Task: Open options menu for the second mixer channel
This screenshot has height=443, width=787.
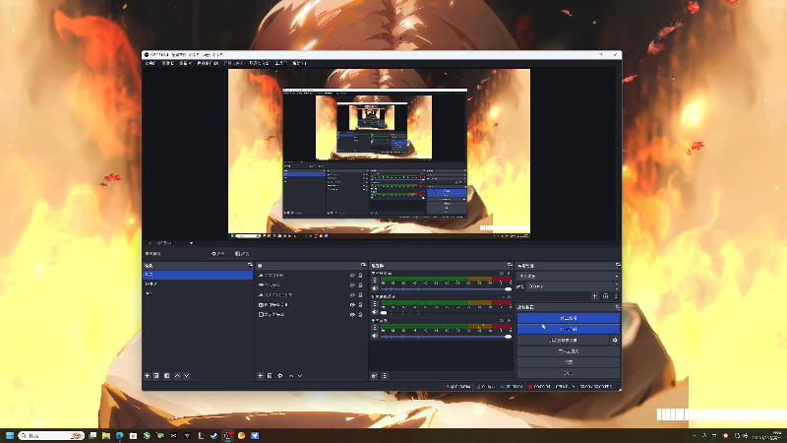Action: (x=375, y=304)
